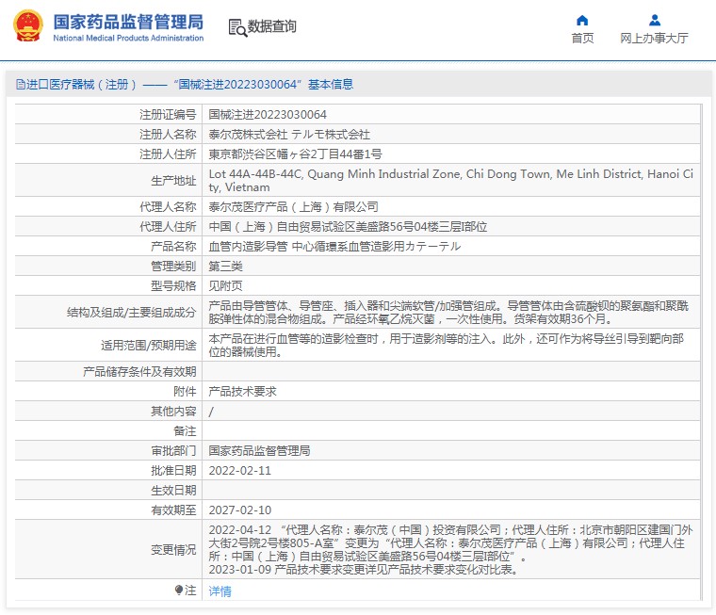The width and height of the screenshot is (716, 615).
Task: Click the approval date 2022-02-11
Action: [x=239, y=470]
